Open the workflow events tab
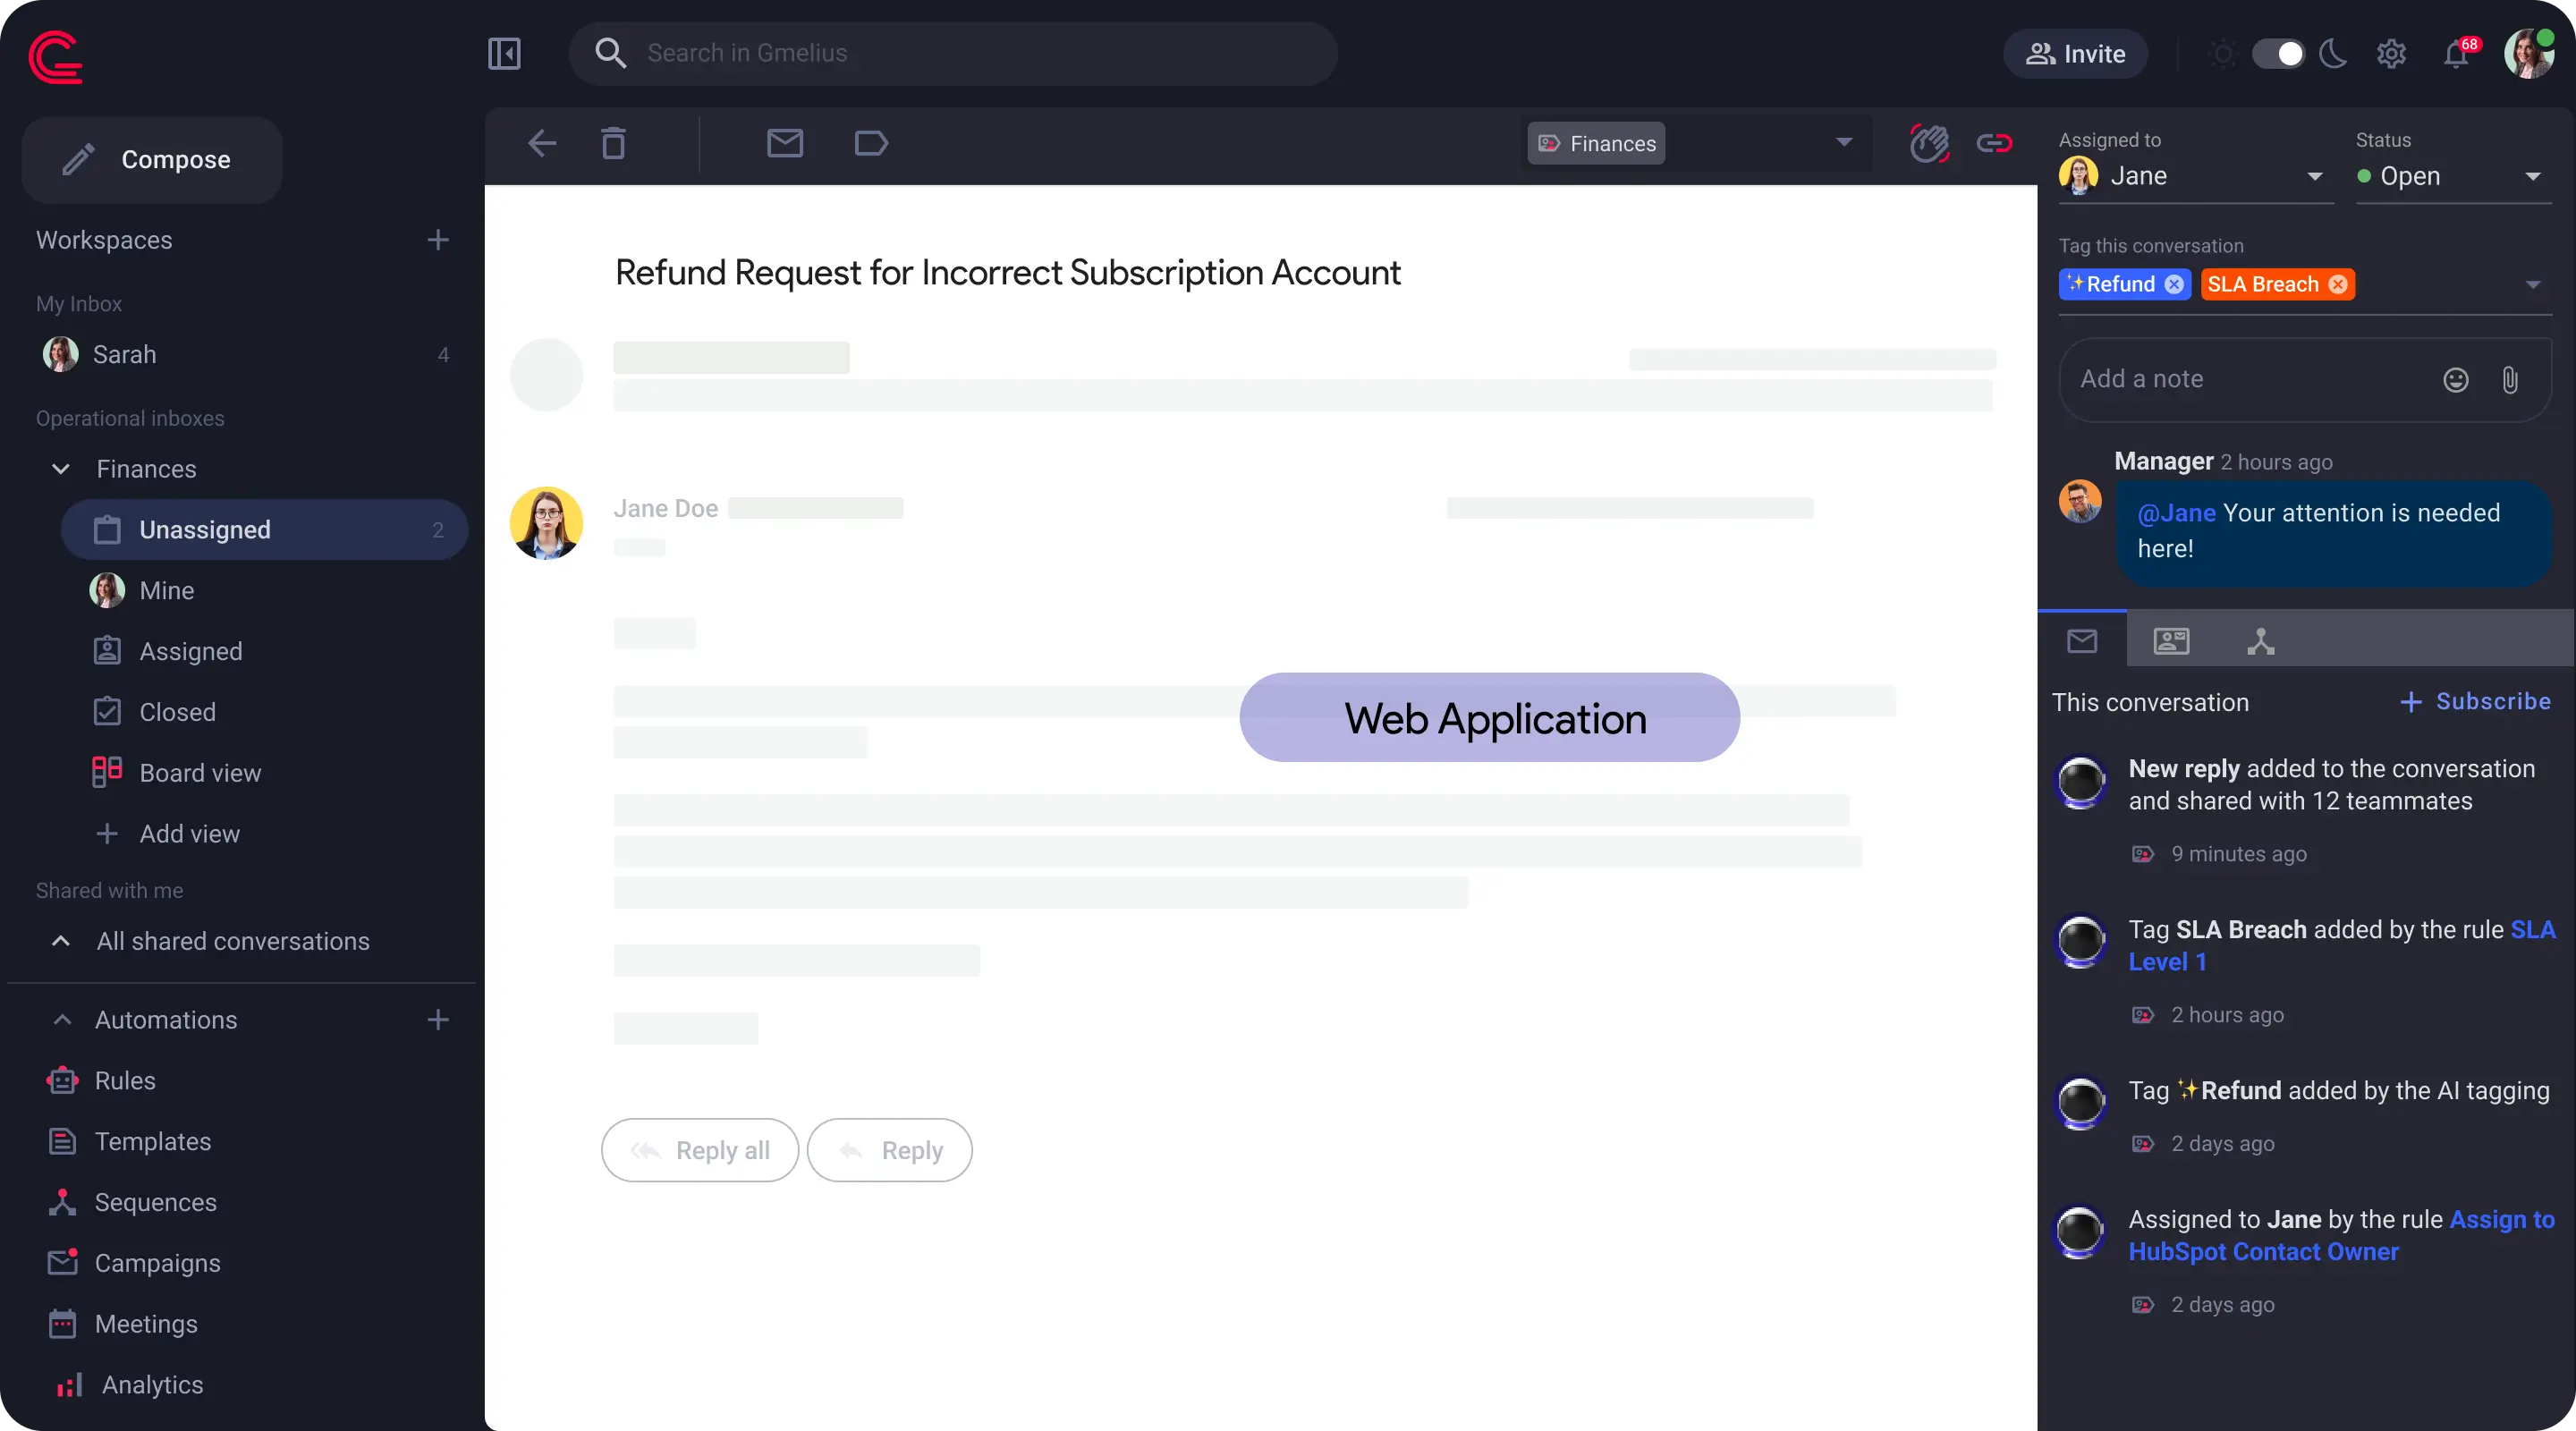The width and height of the screenshot is (2576, 1431). click(x=2261, y=641)
